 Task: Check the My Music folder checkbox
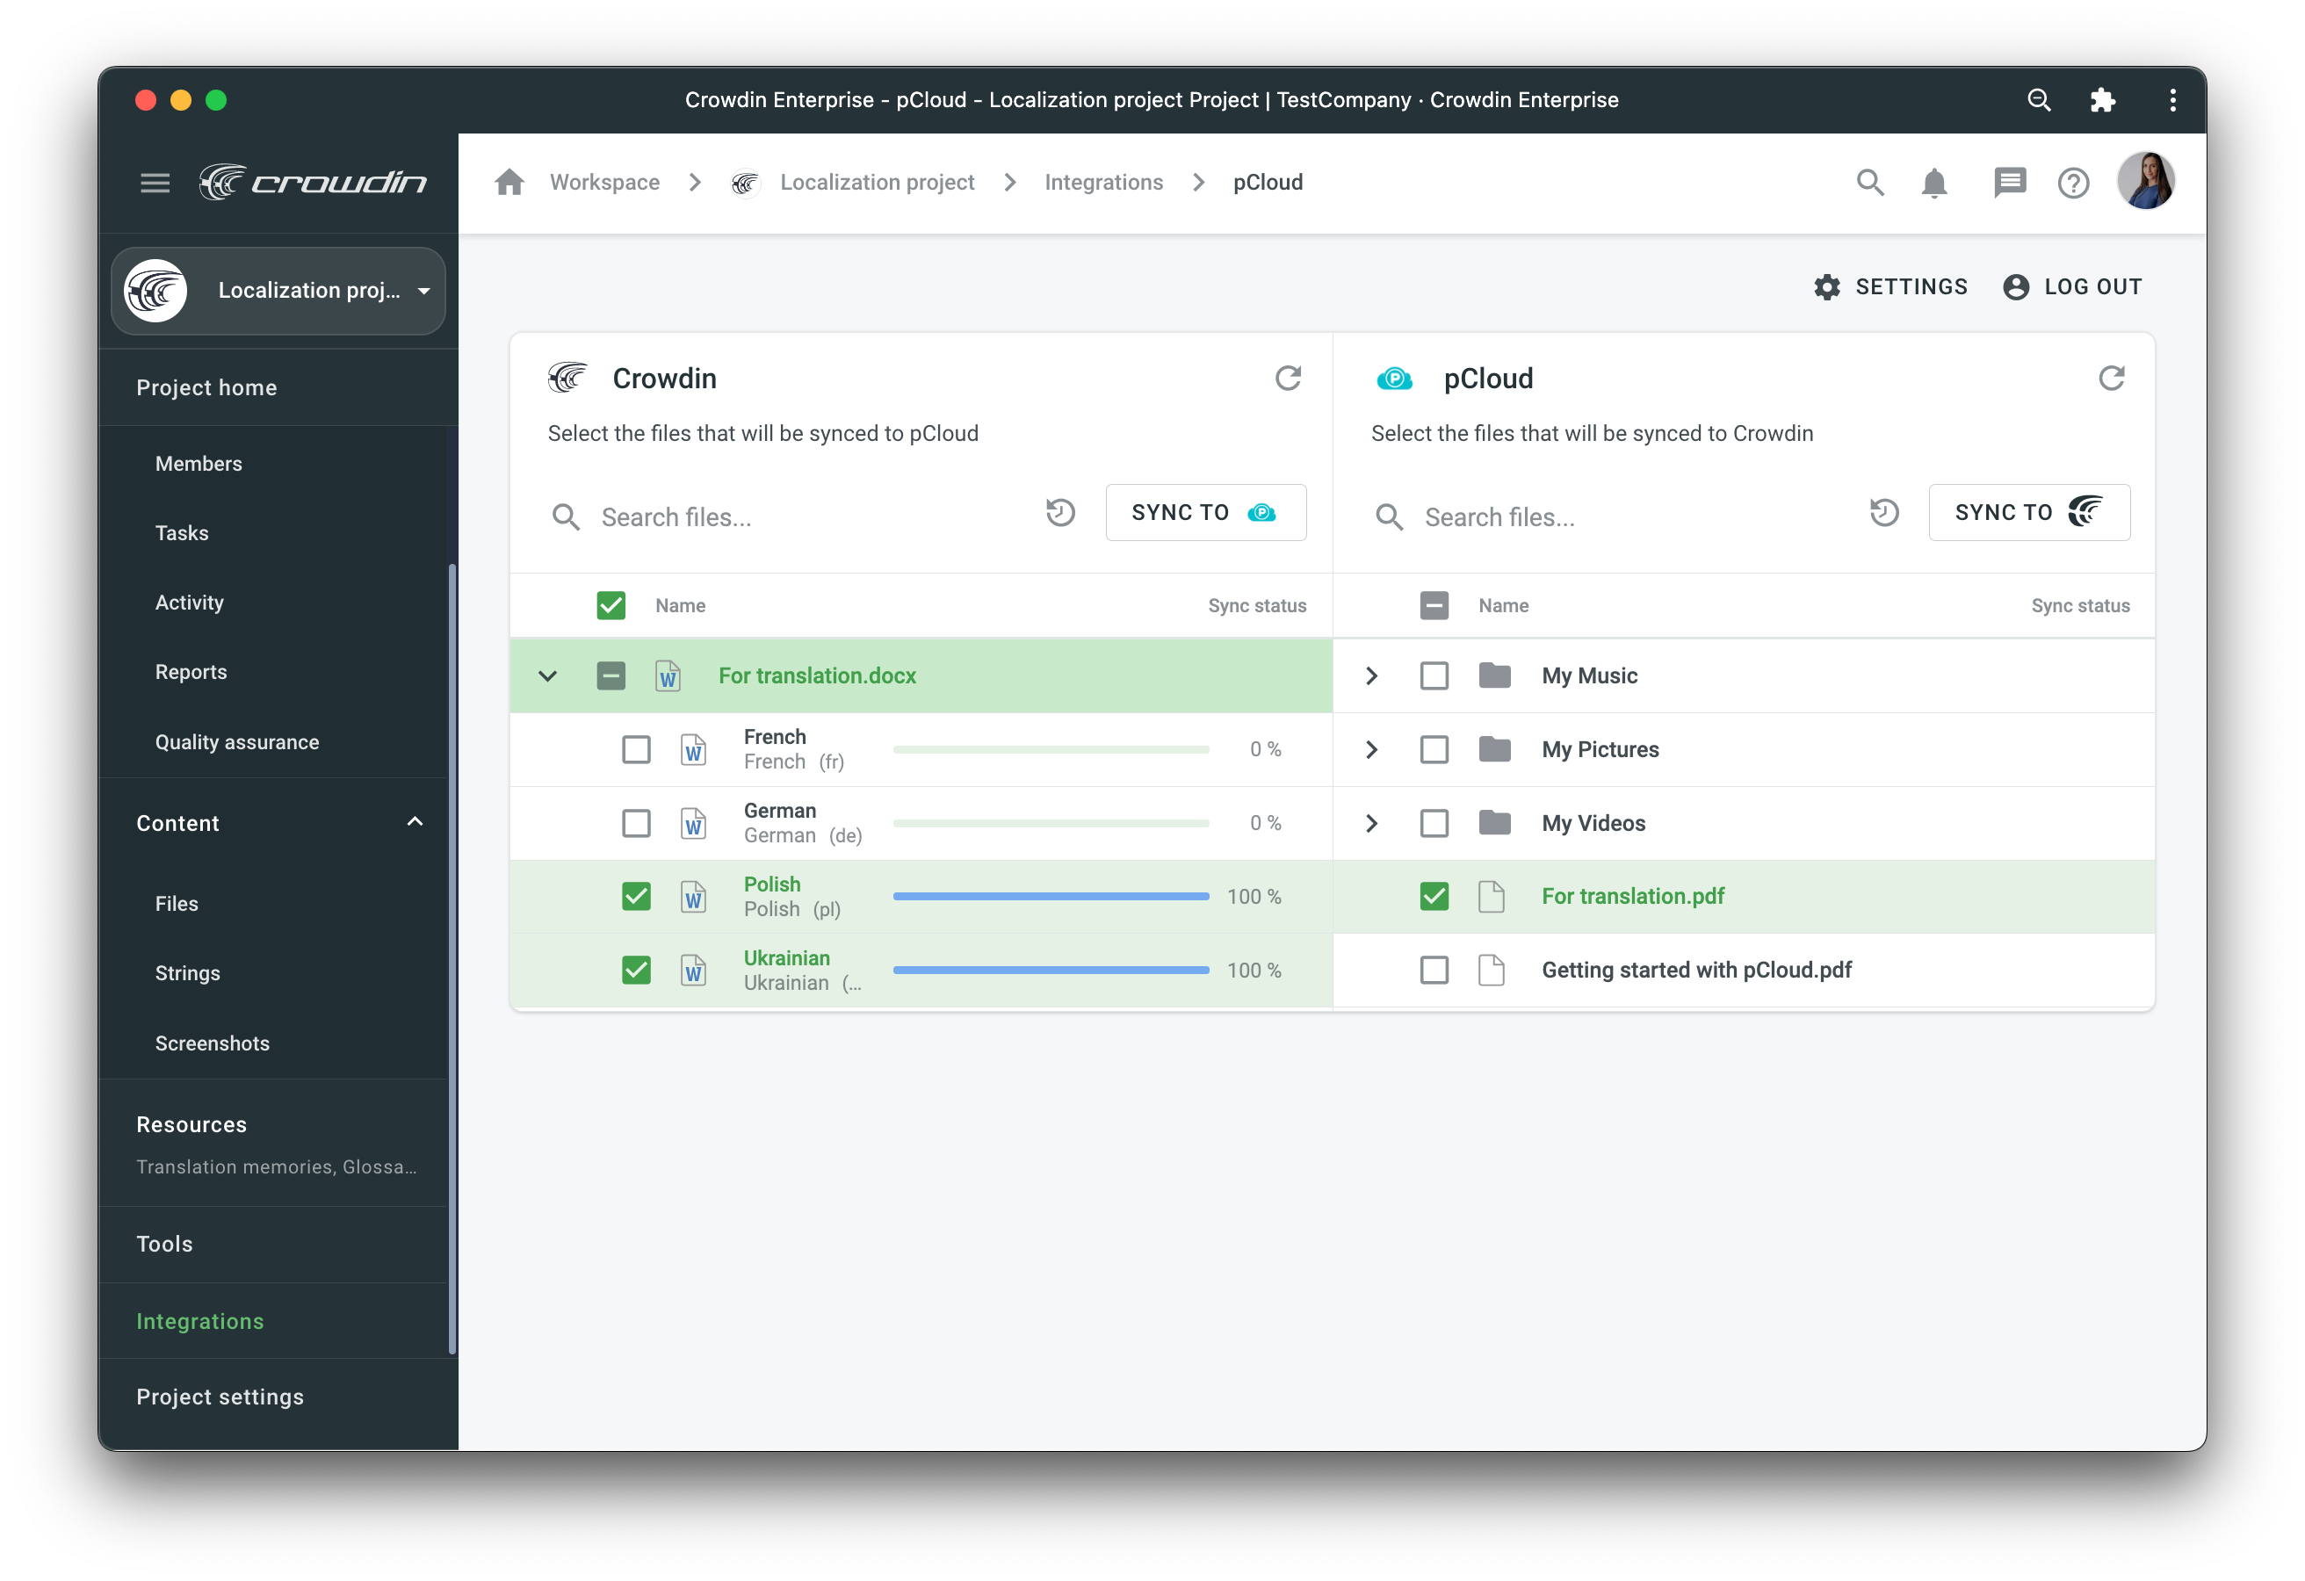(x=1434, y=675)
